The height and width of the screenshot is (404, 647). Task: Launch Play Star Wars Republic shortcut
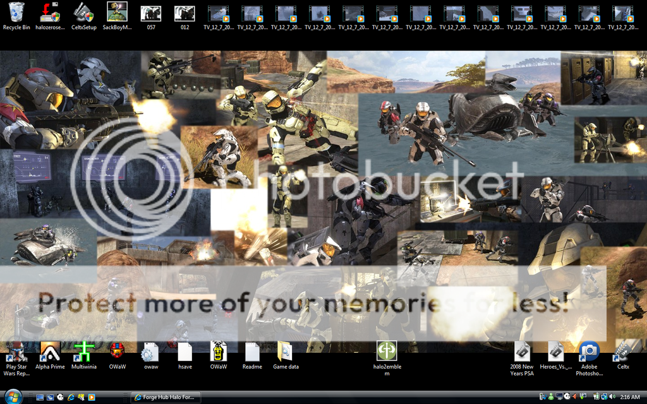click(x=16, y=352)
